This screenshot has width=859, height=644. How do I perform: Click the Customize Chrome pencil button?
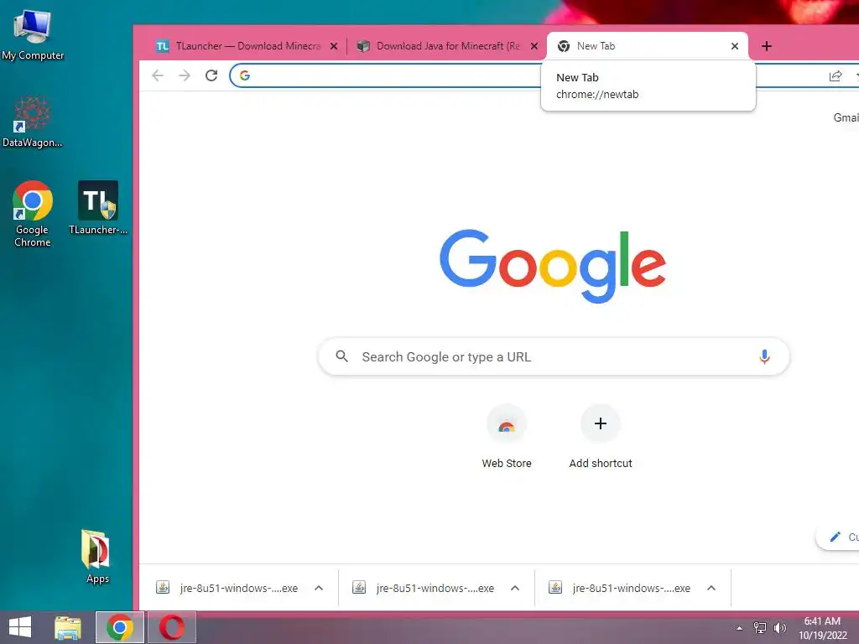tap(838, 537)
